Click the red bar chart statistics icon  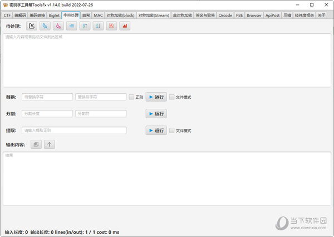(x=125, y=26)
